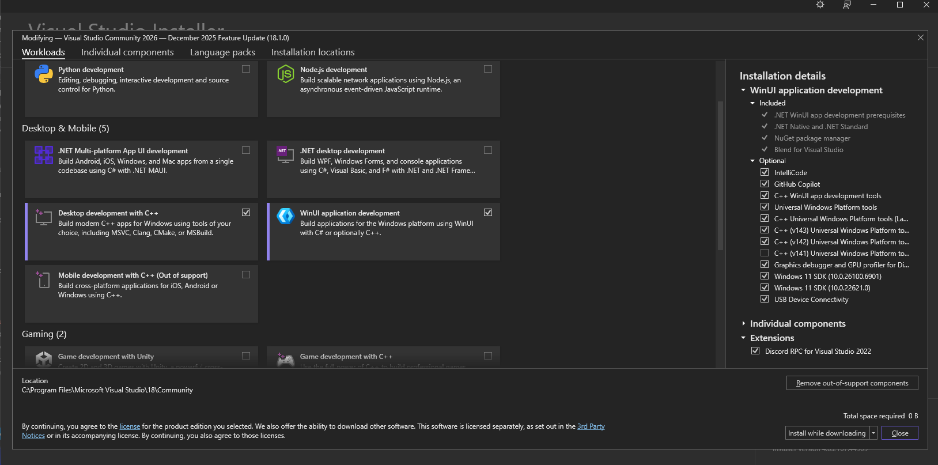
Task: Click the Gaming (2) heading
Action: (x=44, y=334)
